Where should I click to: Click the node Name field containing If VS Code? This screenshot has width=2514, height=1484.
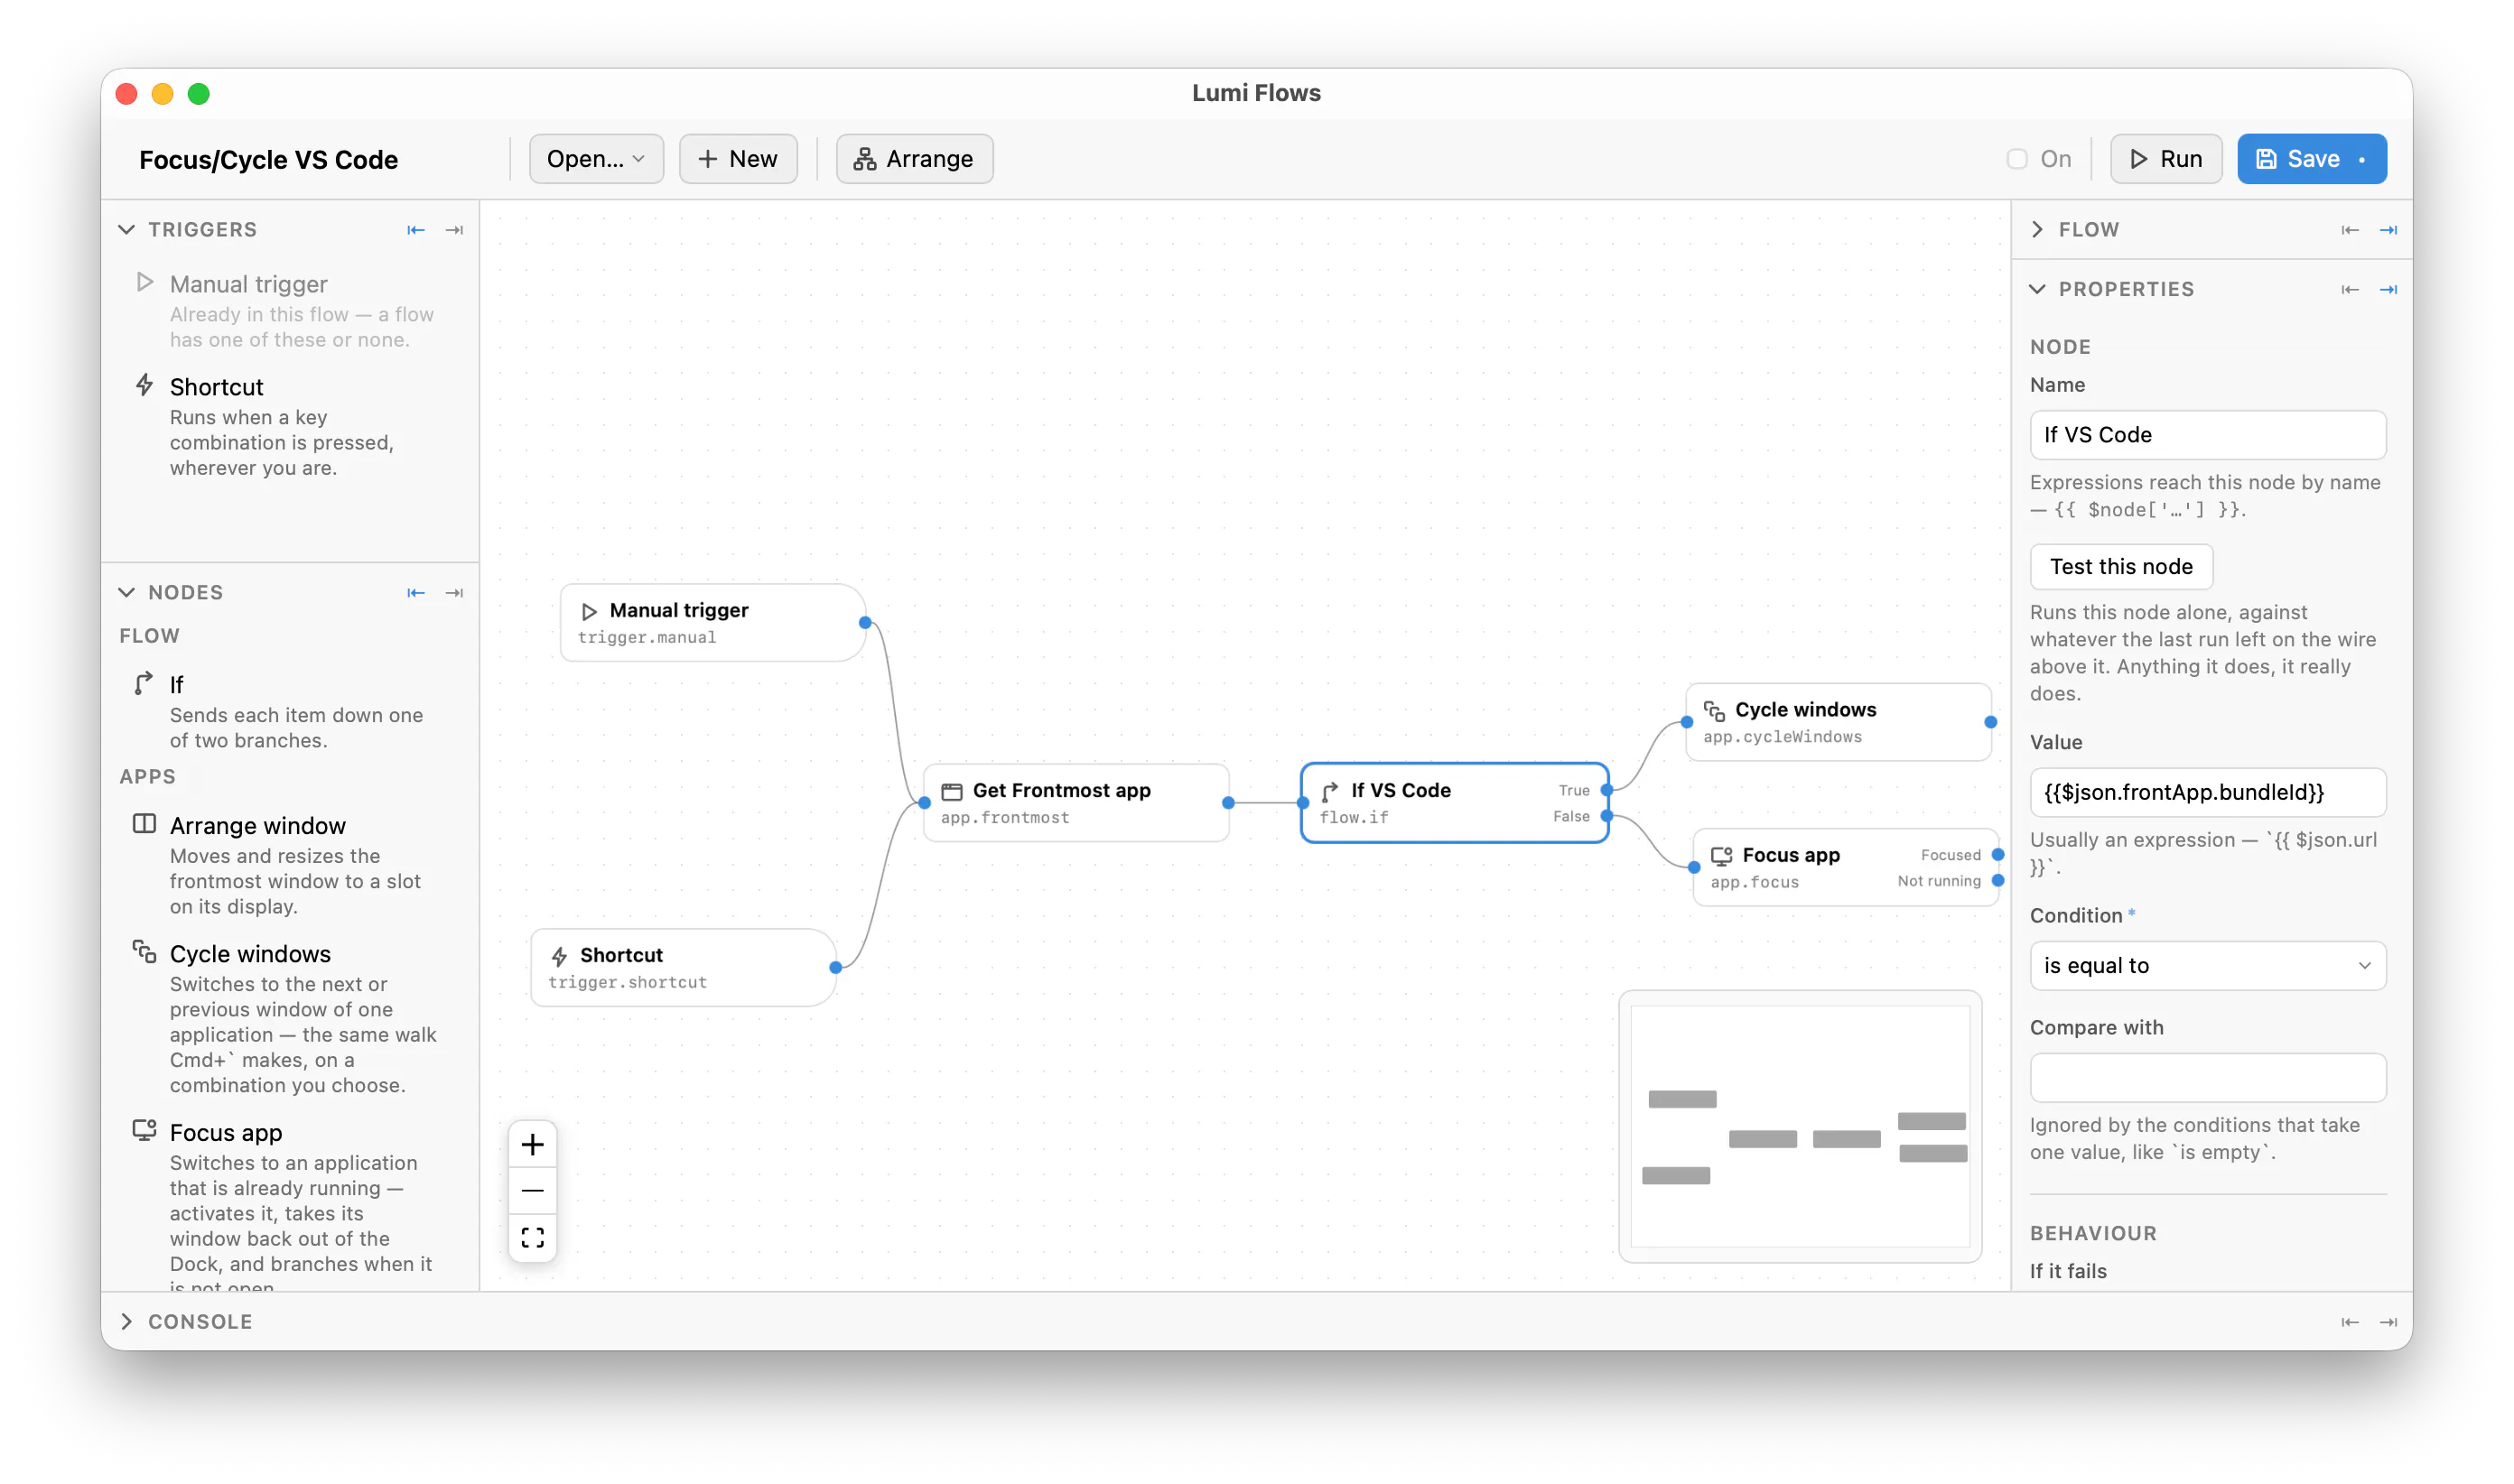coord(2207,435)
